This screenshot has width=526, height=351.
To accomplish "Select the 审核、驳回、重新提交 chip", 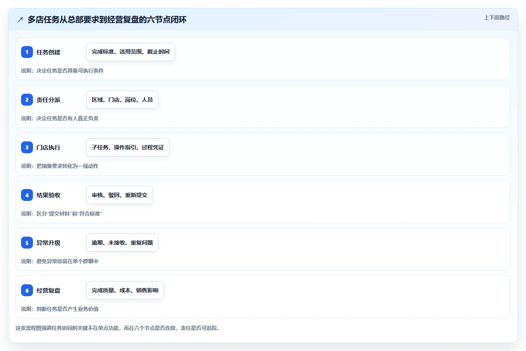I will [x=119, y=195].
